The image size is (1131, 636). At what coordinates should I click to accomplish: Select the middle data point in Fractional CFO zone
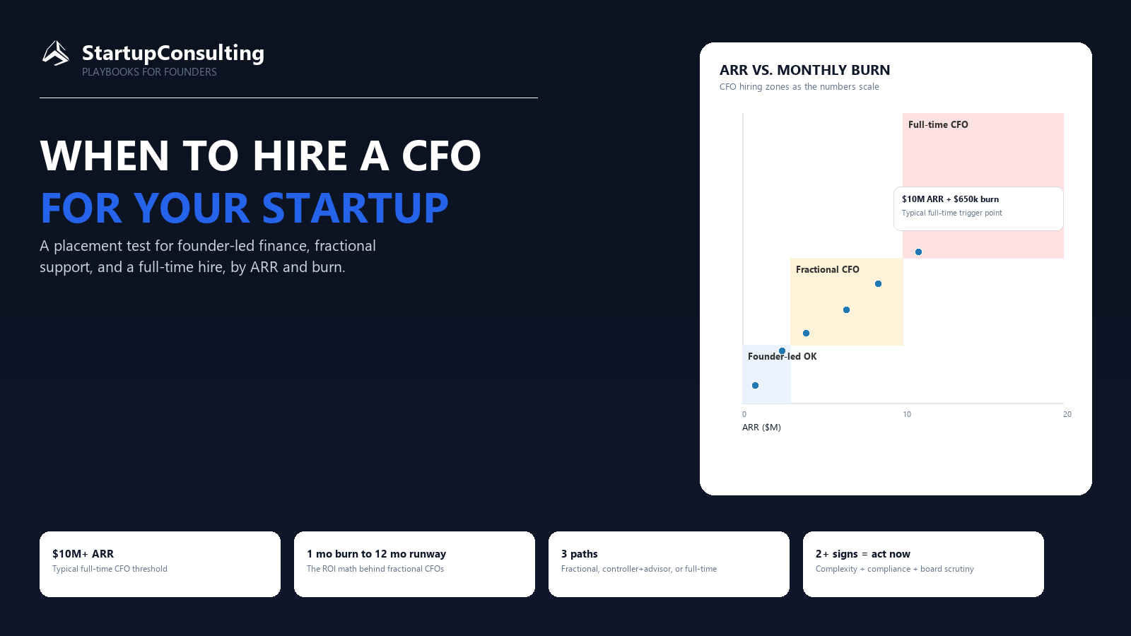tap(846, 310)
